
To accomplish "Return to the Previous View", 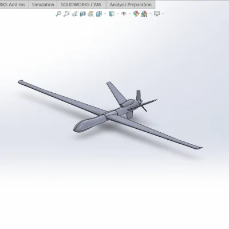I will (74, 14).
